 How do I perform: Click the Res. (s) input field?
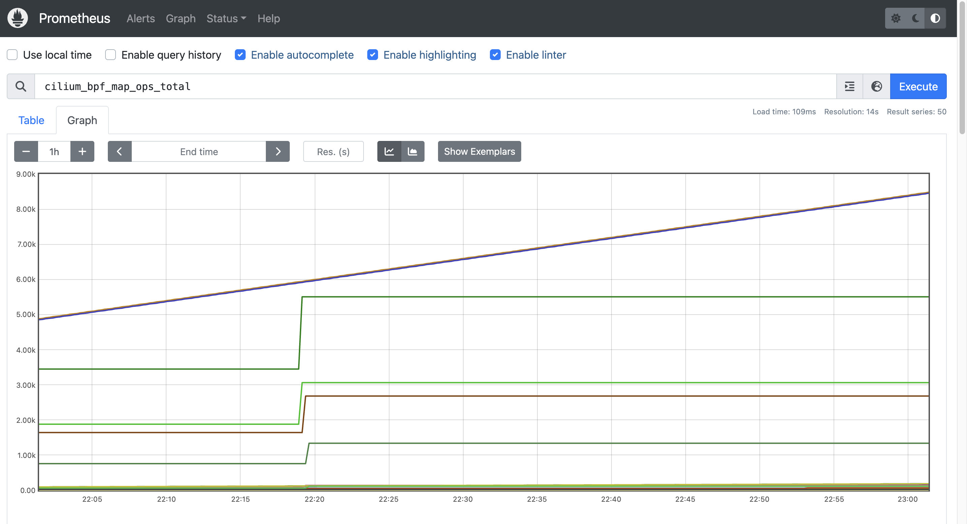(333, 151)
